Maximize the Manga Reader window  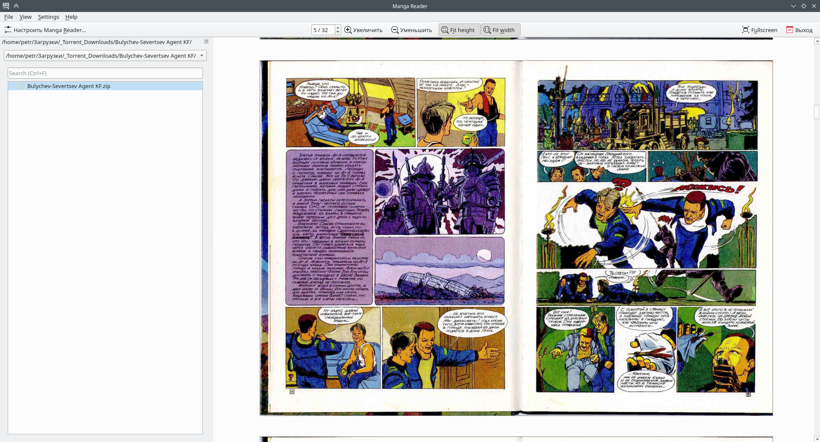[804, 6]
